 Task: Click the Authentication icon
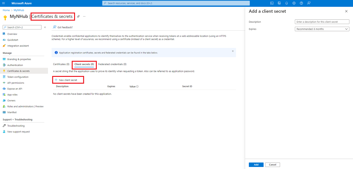tap(4, 65)
